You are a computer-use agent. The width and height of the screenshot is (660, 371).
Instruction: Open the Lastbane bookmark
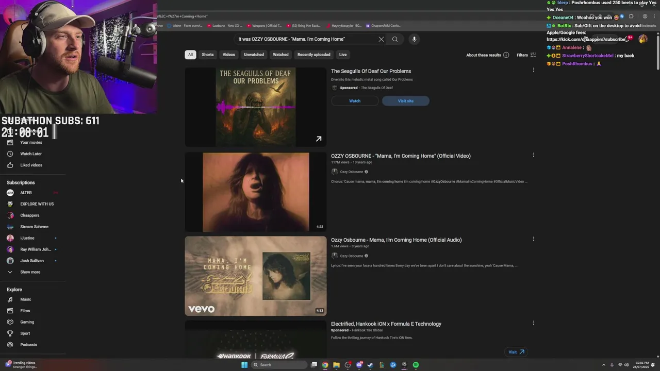pos(225,26)
